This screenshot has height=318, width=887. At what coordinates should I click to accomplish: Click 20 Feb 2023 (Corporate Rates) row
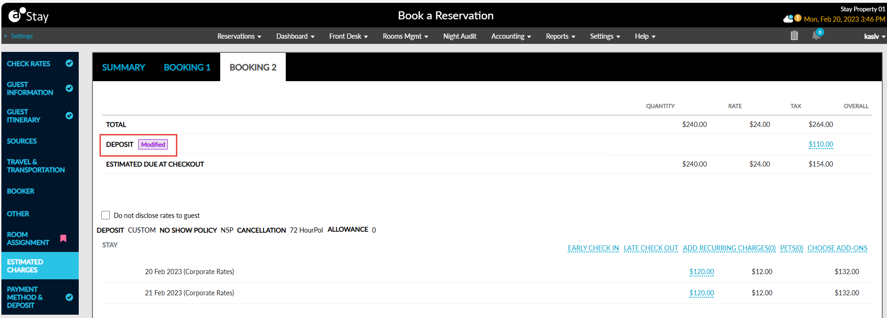[189, 272]
